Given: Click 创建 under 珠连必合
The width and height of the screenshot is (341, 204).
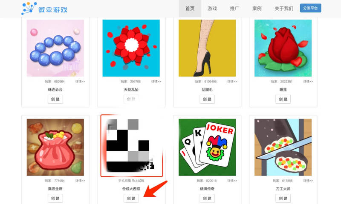Looking at the screenshot, I should (x=55, y=99).
